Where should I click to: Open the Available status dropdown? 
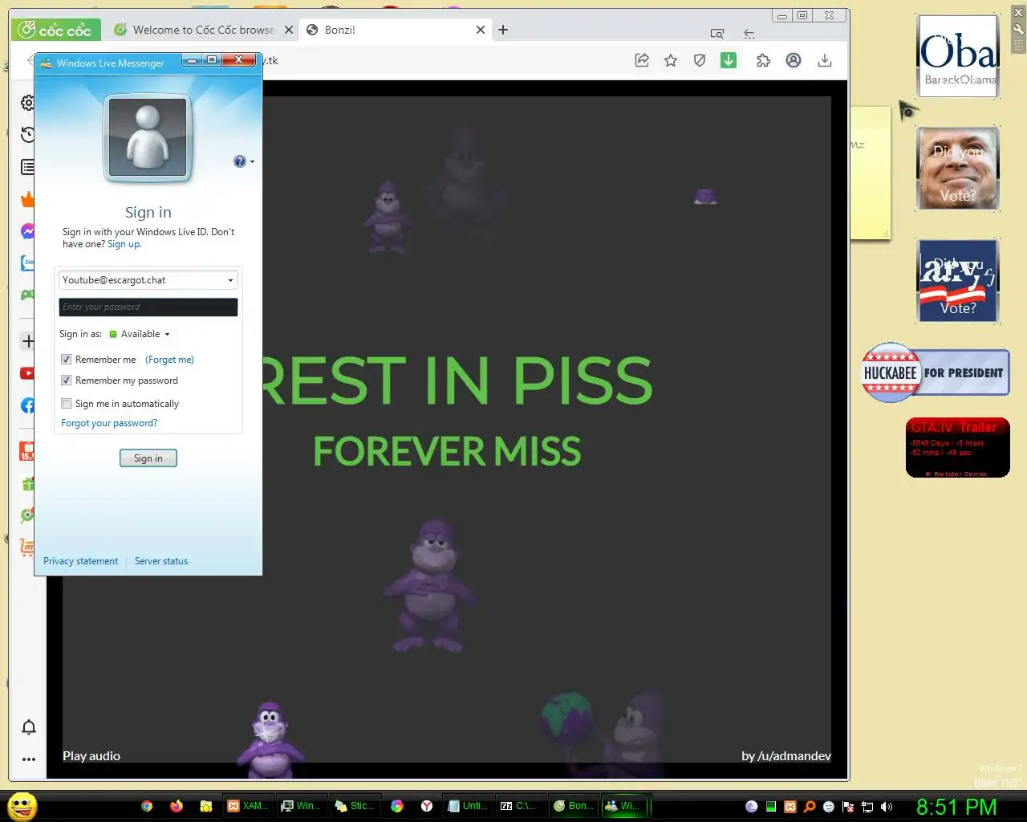[140, 334]
